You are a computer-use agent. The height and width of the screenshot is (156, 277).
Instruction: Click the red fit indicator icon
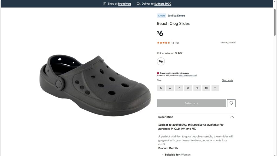(x=158, y=73)
